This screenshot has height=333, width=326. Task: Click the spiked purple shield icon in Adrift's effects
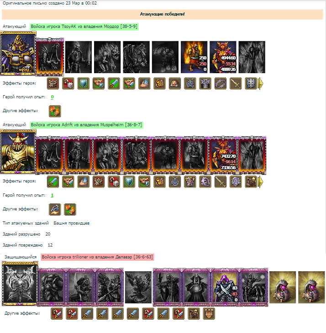coord(236,182)
